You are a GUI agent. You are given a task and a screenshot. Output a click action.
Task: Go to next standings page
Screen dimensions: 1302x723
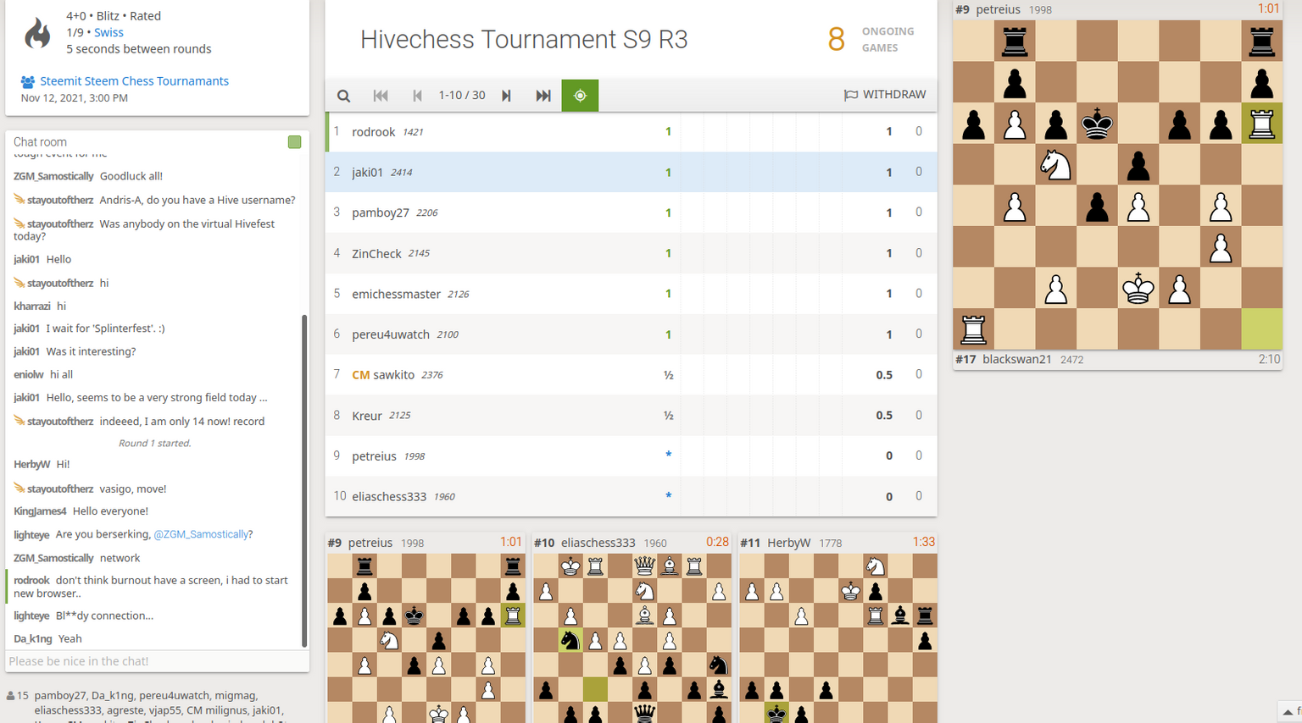pos(506,96)
